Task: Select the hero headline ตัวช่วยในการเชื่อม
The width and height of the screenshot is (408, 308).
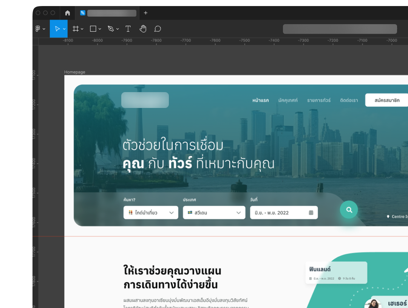Action: click(173, 145)
